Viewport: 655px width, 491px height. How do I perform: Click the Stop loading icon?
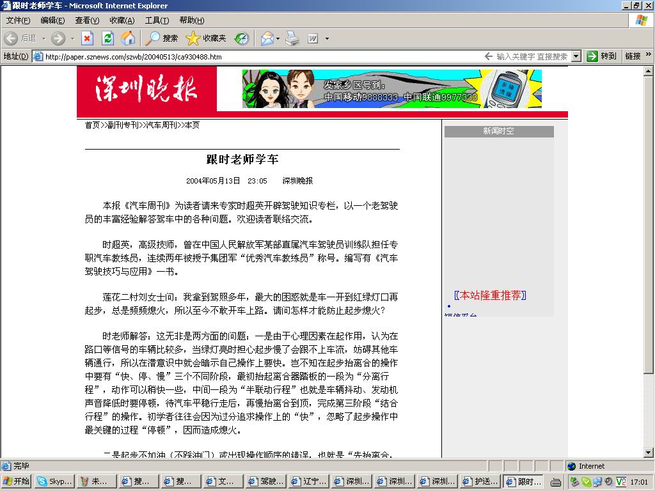coord(88,38)
